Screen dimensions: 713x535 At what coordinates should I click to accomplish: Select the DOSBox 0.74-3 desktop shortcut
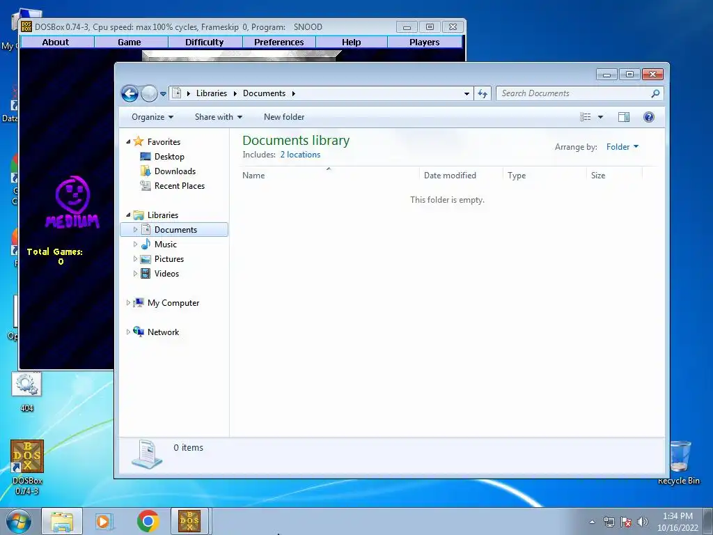[x=27, y=467]
